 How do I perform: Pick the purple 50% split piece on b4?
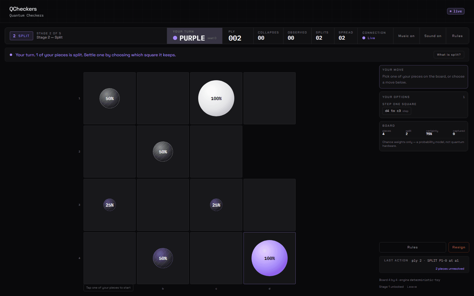pyautogui.click(x=163, y=258)
